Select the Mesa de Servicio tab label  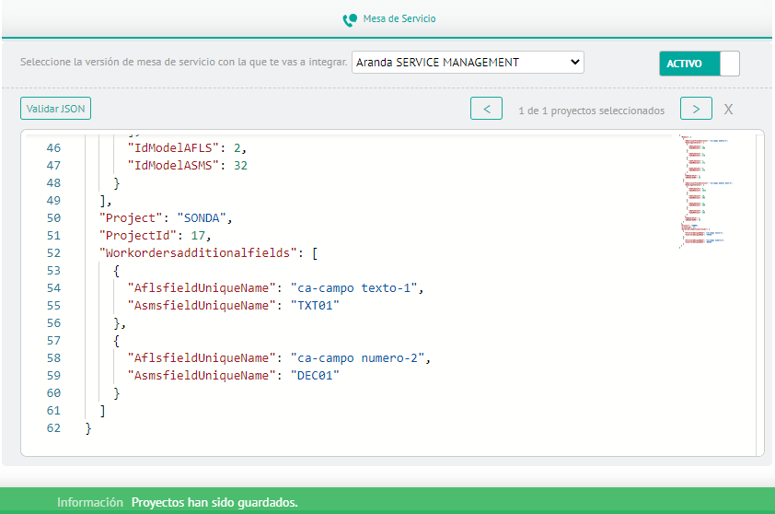(x=399, y=18)
